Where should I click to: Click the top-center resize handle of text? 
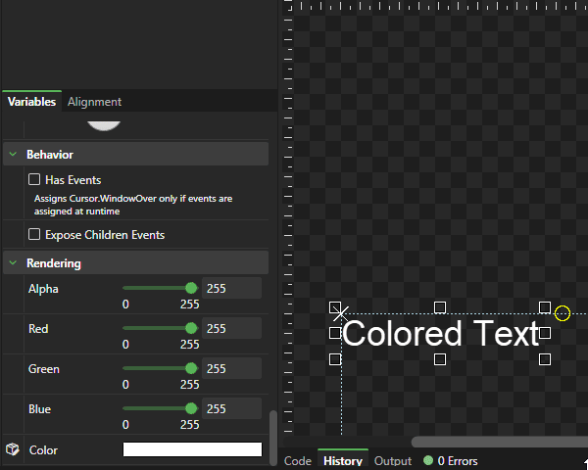440,307
